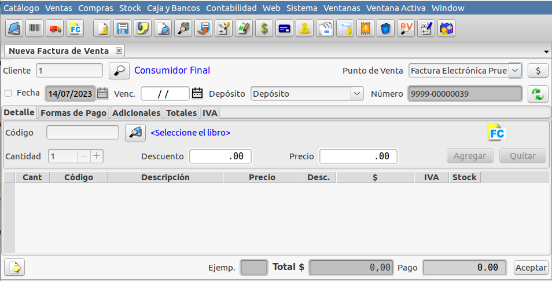Open the Contabilidad menu
552x281 pixels.
click(231, 8)
